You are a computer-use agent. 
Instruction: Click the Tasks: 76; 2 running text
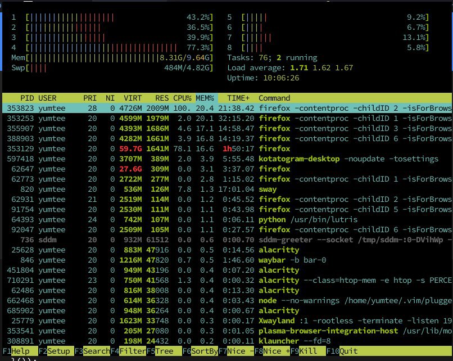272,57
